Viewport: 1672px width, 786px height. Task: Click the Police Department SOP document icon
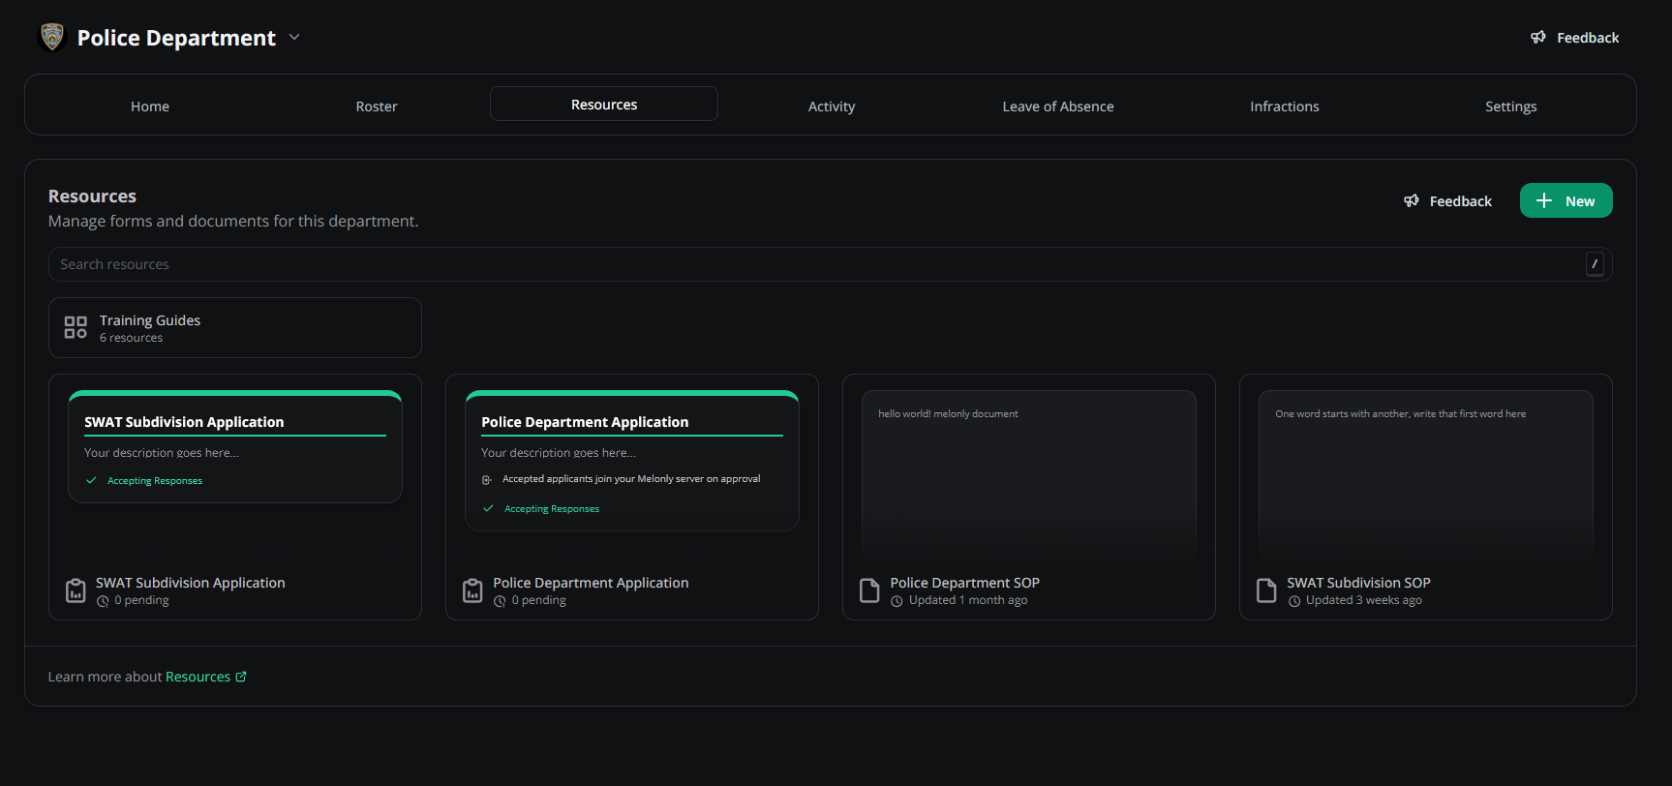(x=869, y=590)
